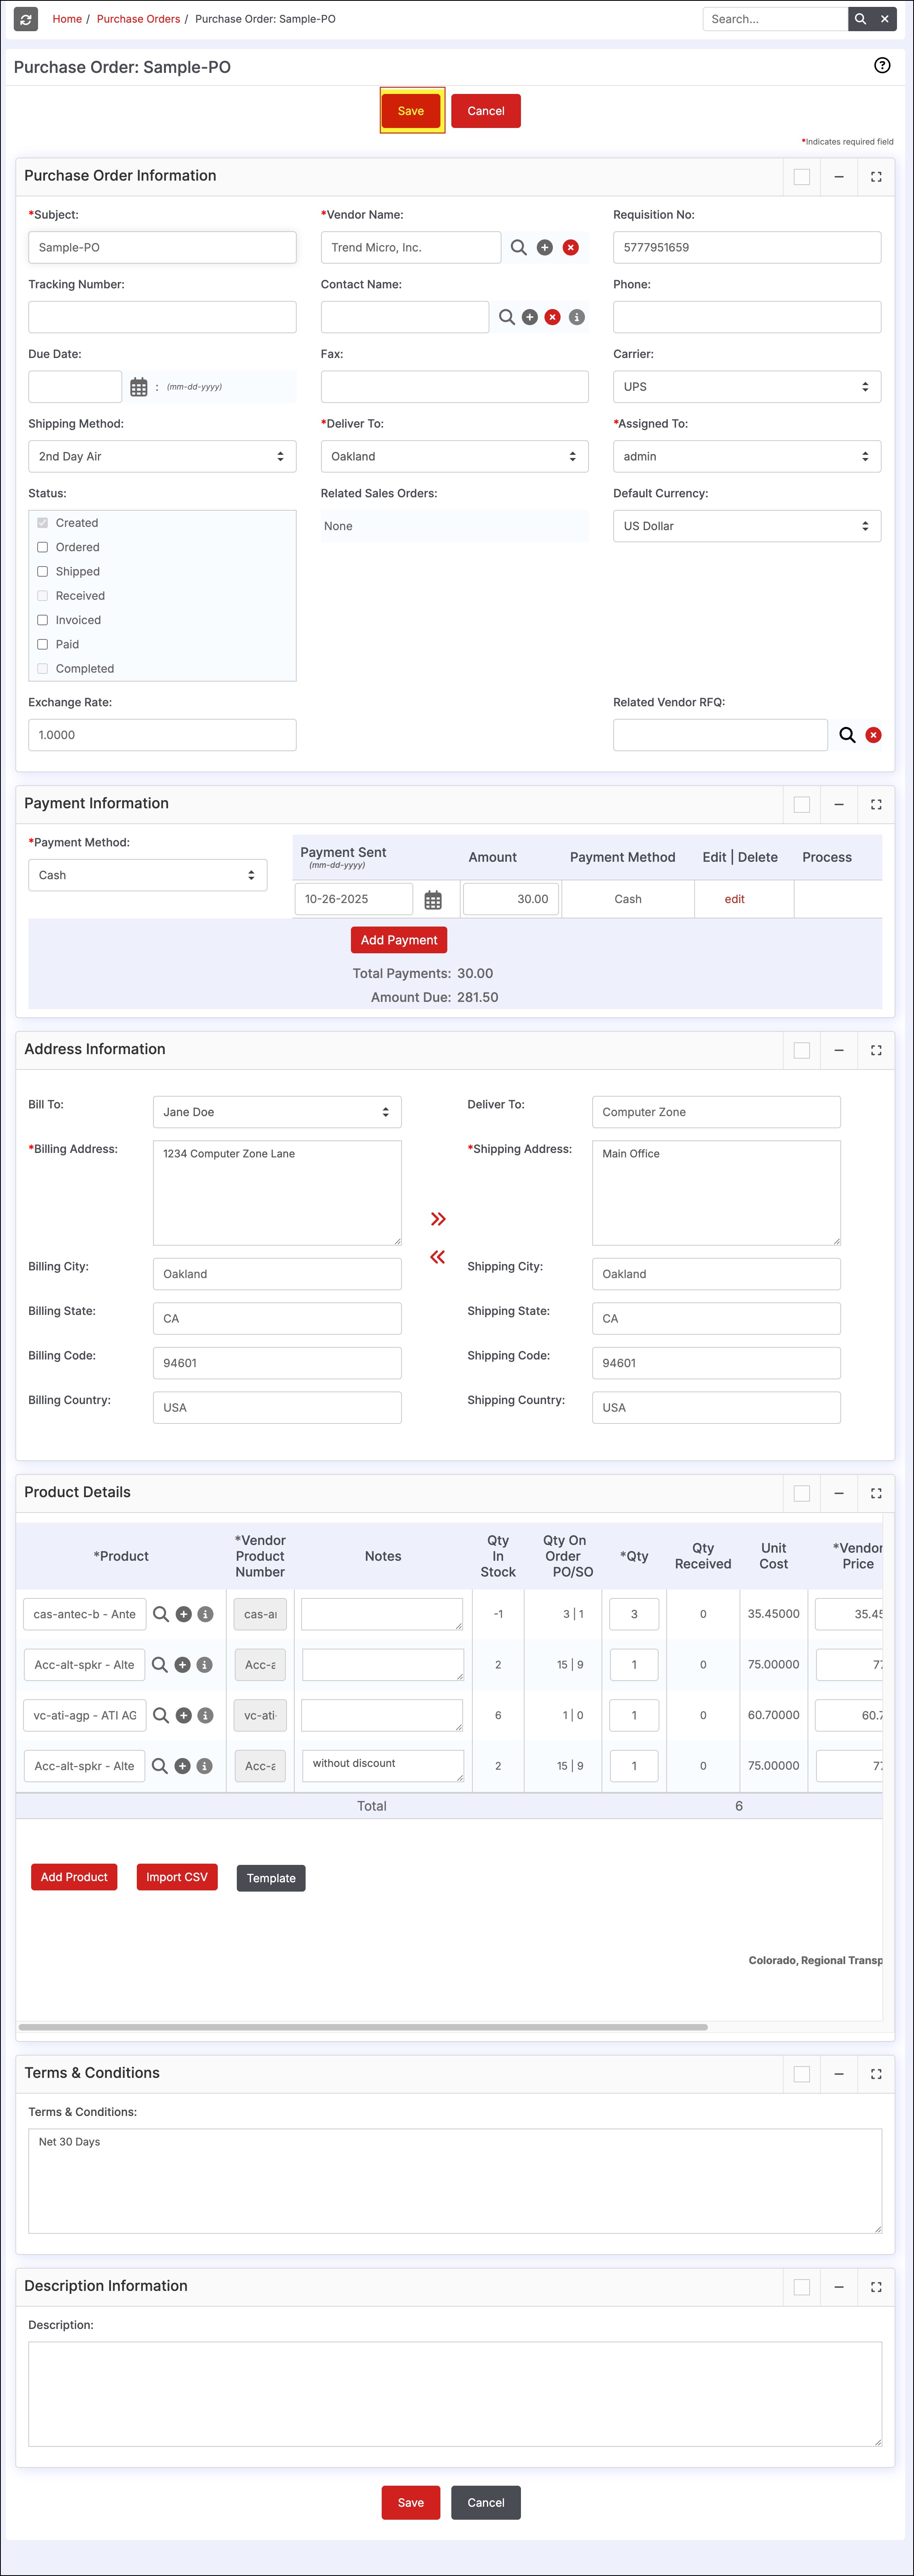
Task: Add new contact with plus icon
Action: click(530, 317)
